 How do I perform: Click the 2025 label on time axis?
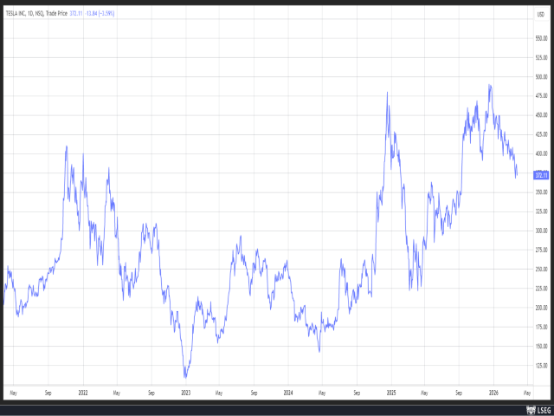pos(391,393)
